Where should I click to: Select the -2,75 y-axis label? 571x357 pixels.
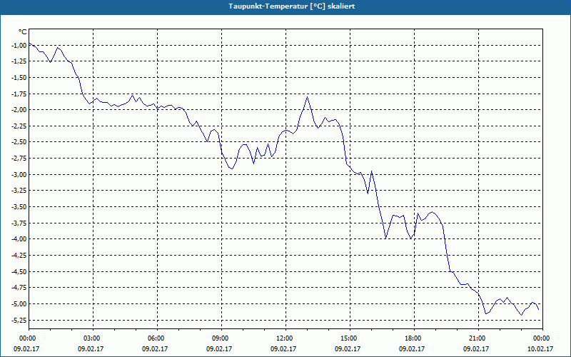[x=19, y=158]
